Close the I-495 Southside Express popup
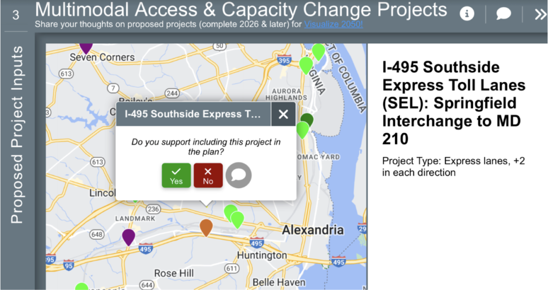548x290 pixels. [x=284, y=114]
